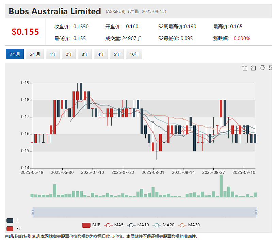The image size is (276, 244).
Task: Click the 最高价: 0.165 text
Action: [228, 27]
